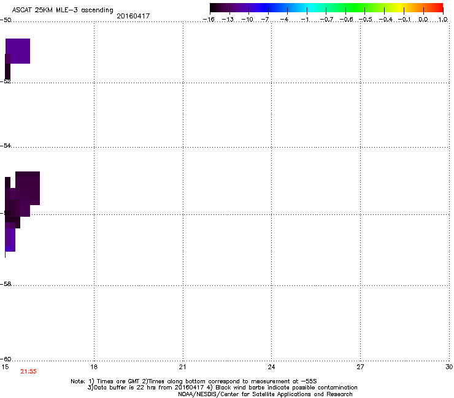Click latitude axis label -50
This screenshot has height=398, width=454.
6,20
